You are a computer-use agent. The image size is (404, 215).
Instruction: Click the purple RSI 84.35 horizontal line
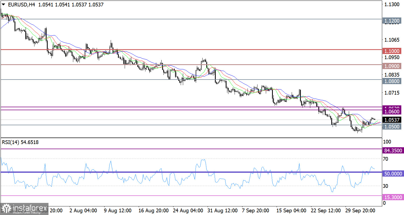191,149
